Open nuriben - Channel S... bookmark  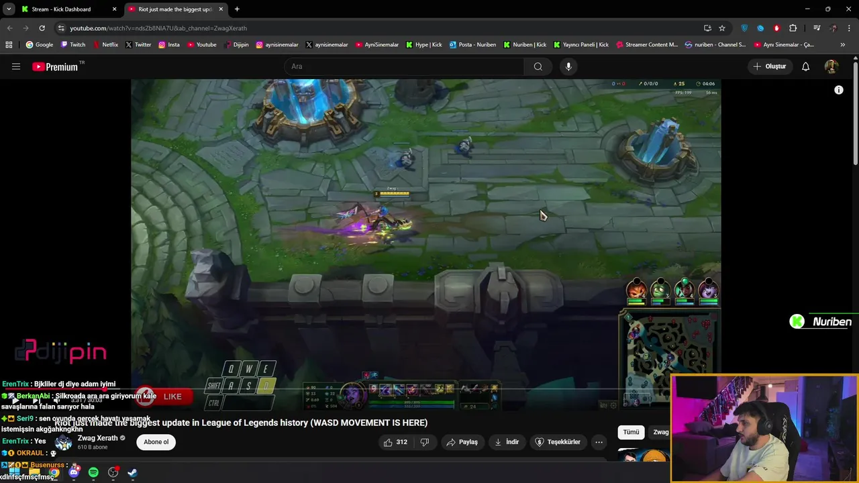(x=715, y=45)
